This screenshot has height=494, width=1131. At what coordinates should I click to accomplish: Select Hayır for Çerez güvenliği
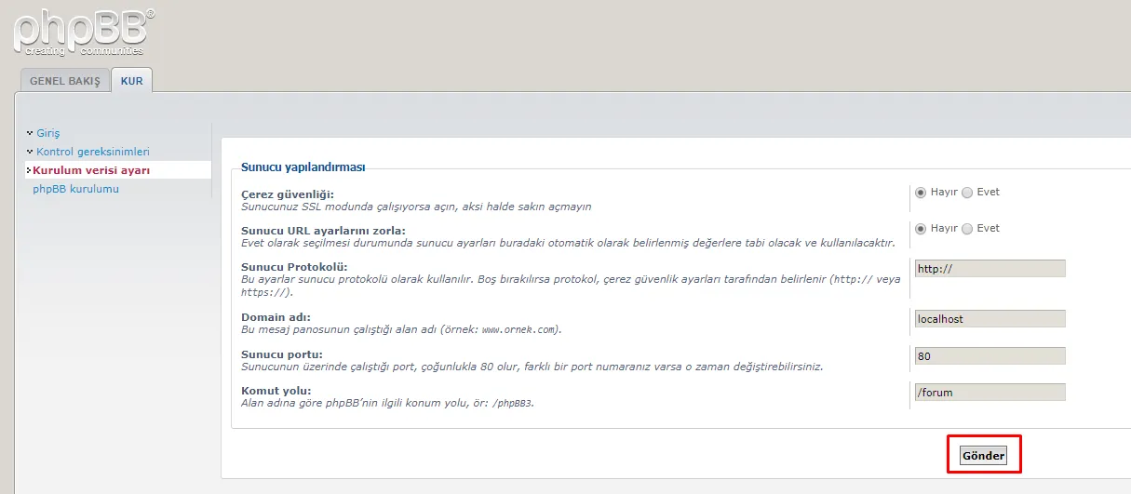pyautogui.click(x=921, y=193)
